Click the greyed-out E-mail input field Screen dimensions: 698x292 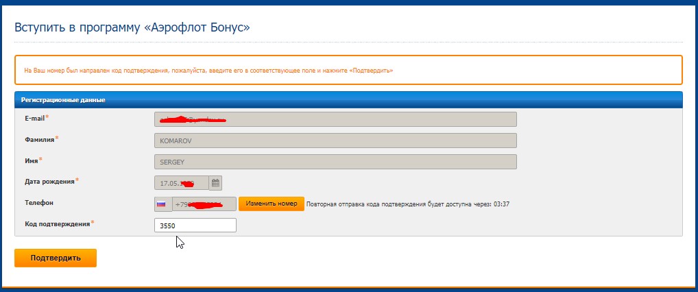[x=335, y=119]
